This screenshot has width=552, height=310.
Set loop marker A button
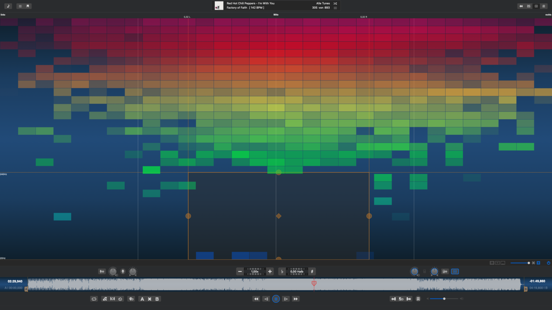142,299
